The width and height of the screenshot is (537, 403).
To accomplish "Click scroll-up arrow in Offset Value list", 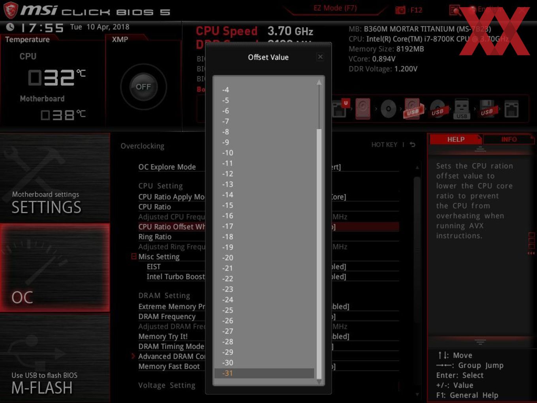I will (x=319, y=83).
